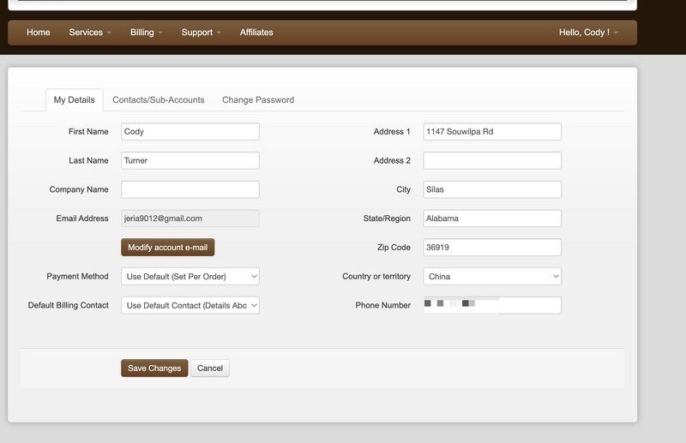Image resolution: width=686 pixels, height=443 pixels.
Task: Switch to the Change Password tab
Action: 258,100
